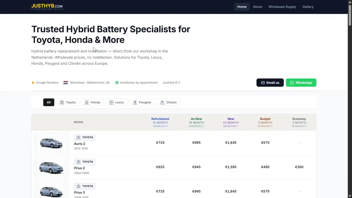Select the All brands filter
The width and height of the screenshot is (352, 198).
[49, 102]
